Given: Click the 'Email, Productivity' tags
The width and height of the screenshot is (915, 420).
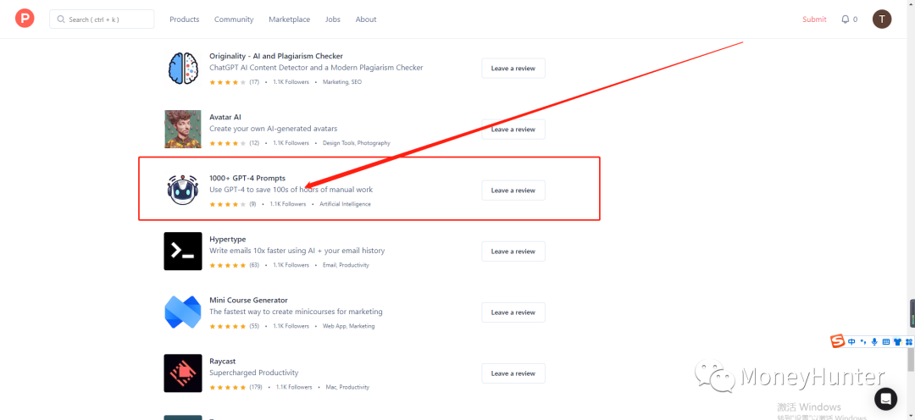Looking at the screenshot, I should pos(346,265).
